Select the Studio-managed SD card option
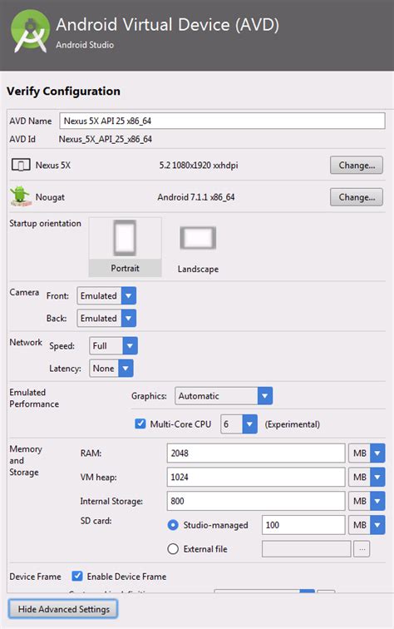The width and height of the screenshot is (394, 629). (x=173, y=525)
